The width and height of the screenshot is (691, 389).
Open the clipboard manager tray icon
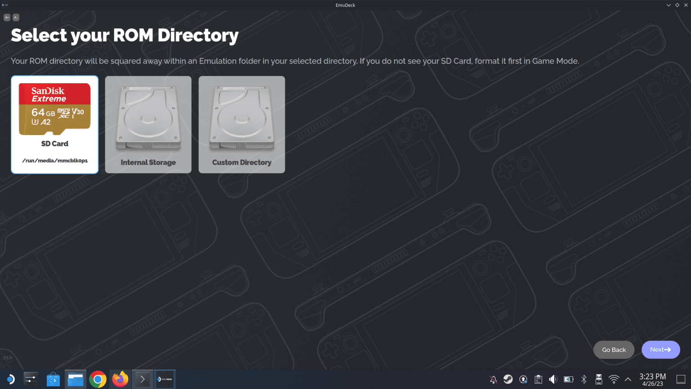click(x=538, y=379)
